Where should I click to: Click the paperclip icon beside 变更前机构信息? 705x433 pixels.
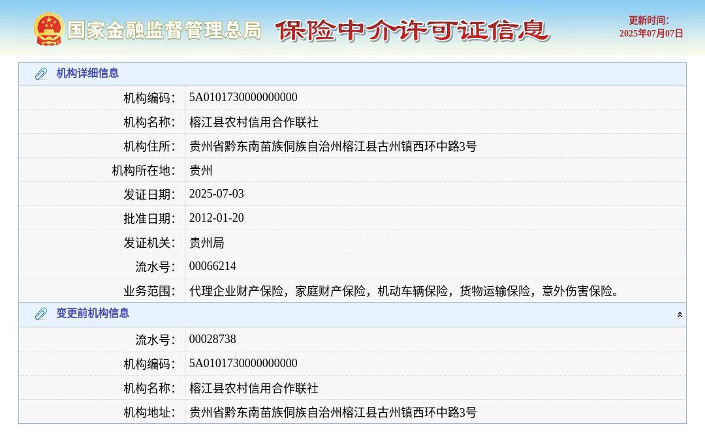click(x=41, y=314)
